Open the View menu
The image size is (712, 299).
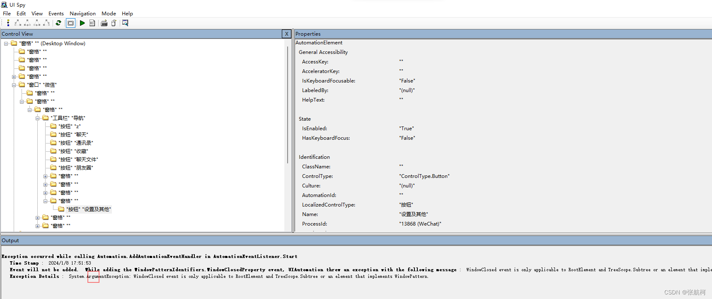pyautogui.click(x=37, y=14)
